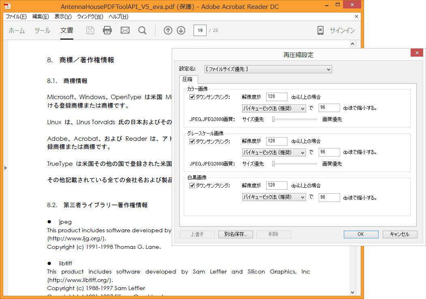The width and height of the screenshot is (426, 299).
Task: Open the グレースケール画像 sampling method dropdown
Action: 274,153
